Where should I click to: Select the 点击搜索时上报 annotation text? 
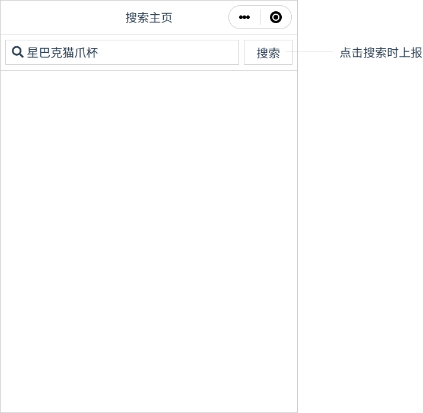pyautogui.click(x=380, y=53)
